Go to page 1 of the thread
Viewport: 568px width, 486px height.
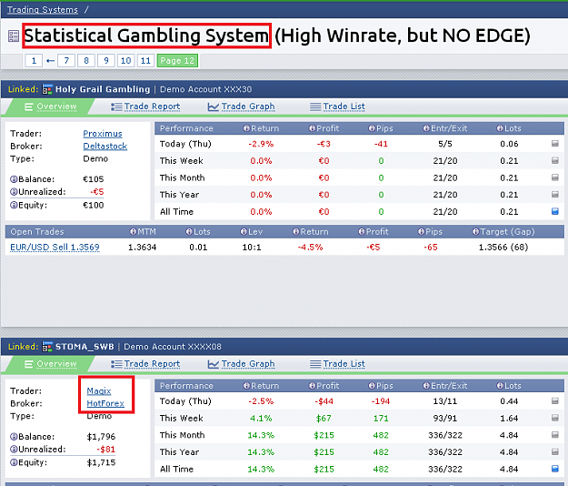(34, 61)
